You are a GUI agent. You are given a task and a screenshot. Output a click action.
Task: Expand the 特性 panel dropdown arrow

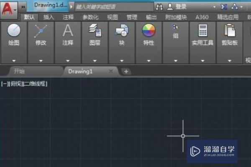(149, 61)
